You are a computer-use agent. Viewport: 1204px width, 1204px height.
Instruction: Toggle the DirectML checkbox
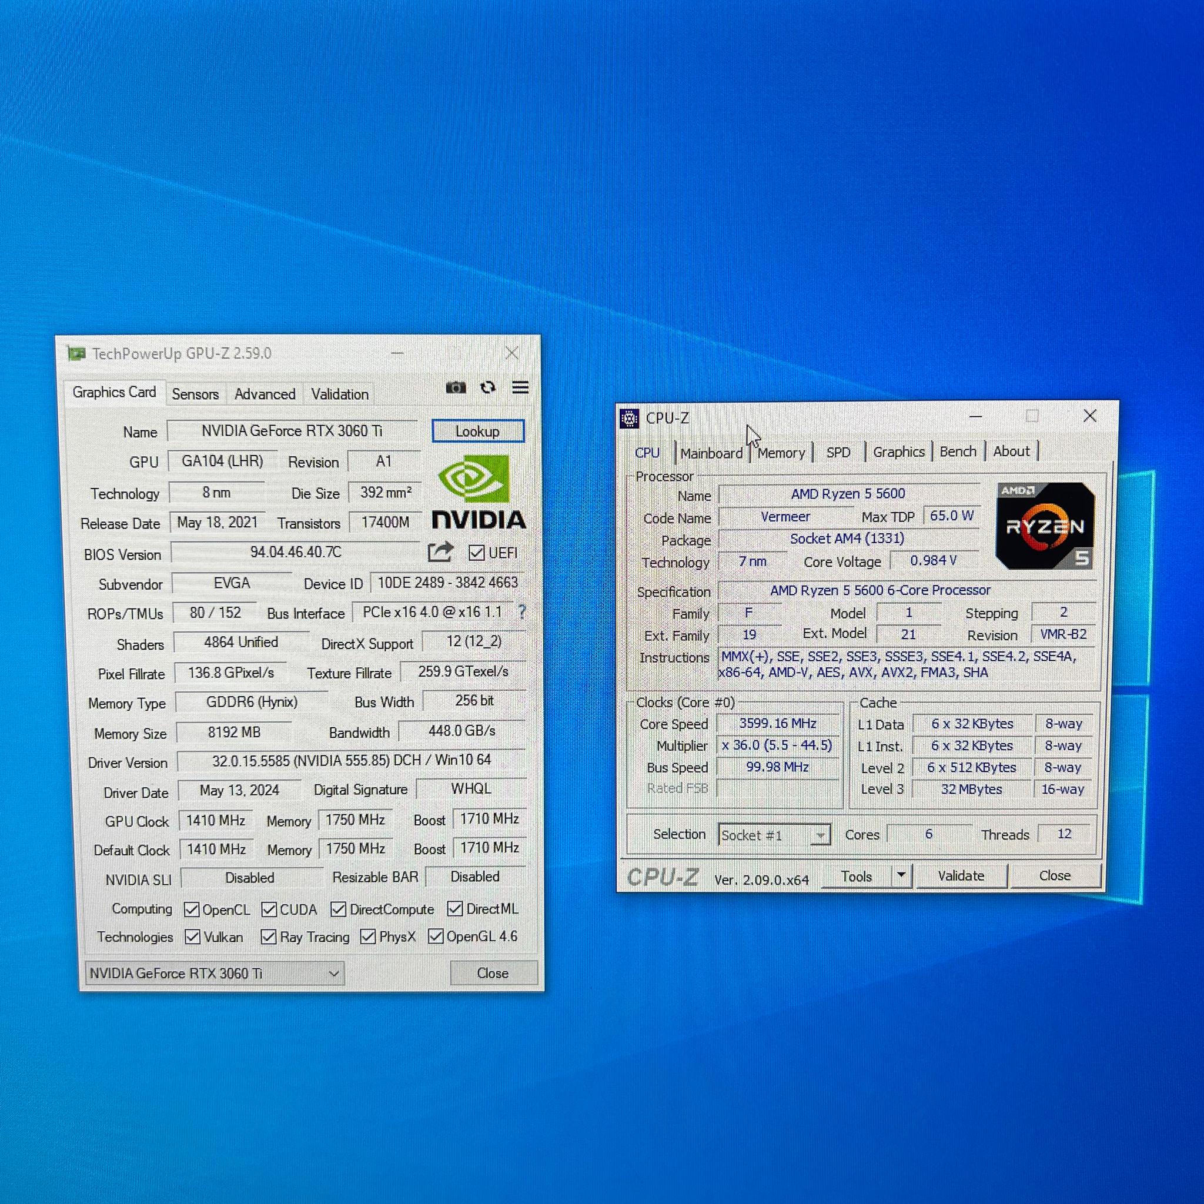coord(455,909)
